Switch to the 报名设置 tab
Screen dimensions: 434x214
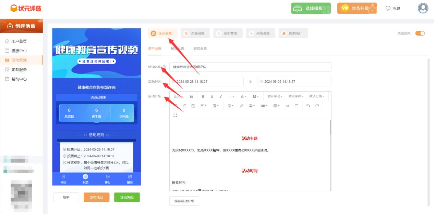pyautogui.click(x=177, y=49)
